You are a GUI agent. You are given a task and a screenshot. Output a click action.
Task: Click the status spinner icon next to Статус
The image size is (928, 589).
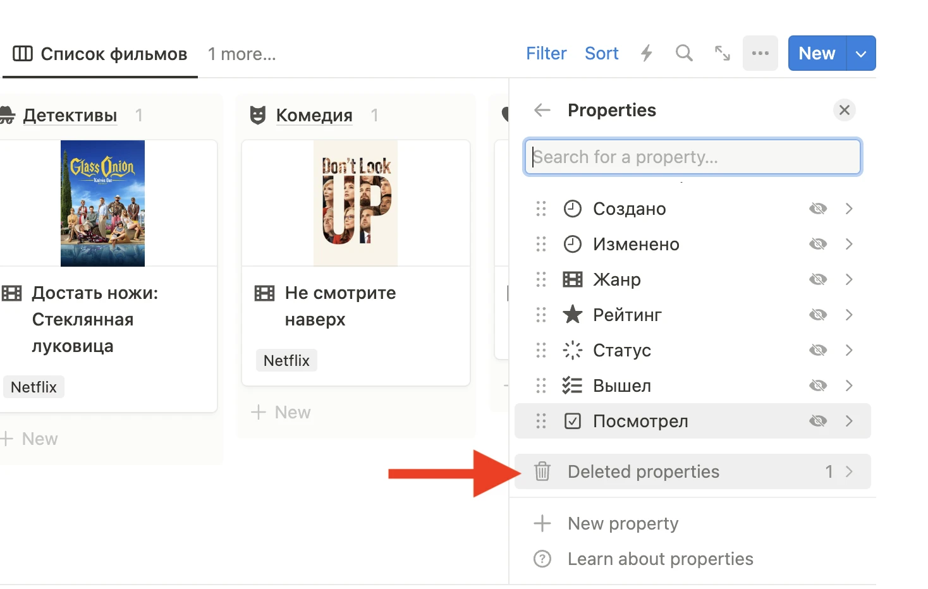point(572,350)
